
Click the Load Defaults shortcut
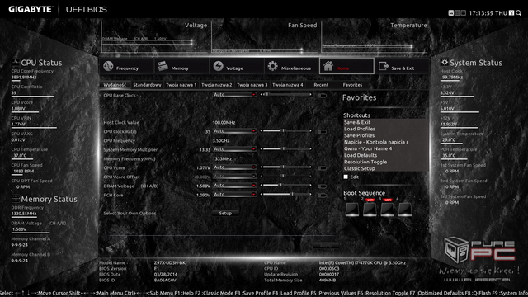[361, 155]
